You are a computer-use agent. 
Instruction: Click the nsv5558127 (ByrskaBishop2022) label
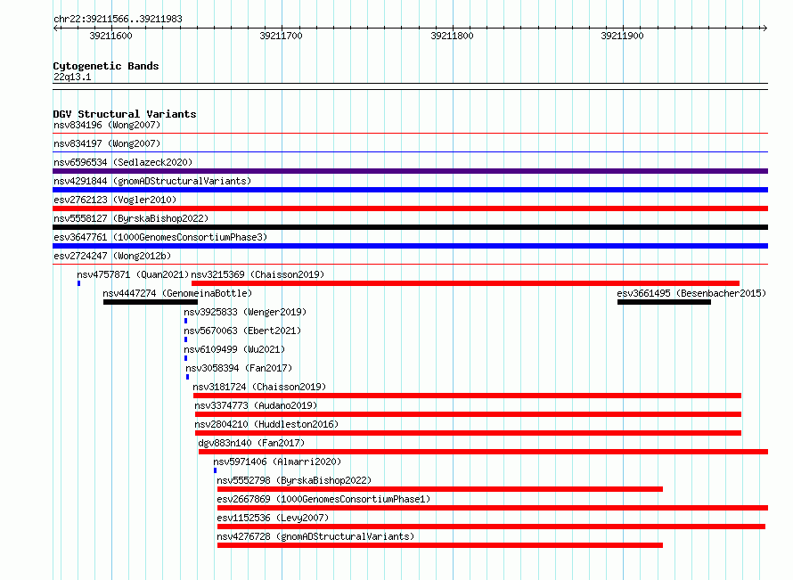point(131,218)
